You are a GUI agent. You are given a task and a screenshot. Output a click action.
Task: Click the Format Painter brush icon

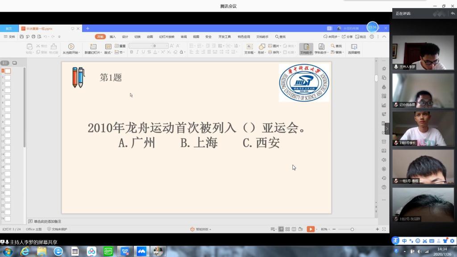pos(54,46)
